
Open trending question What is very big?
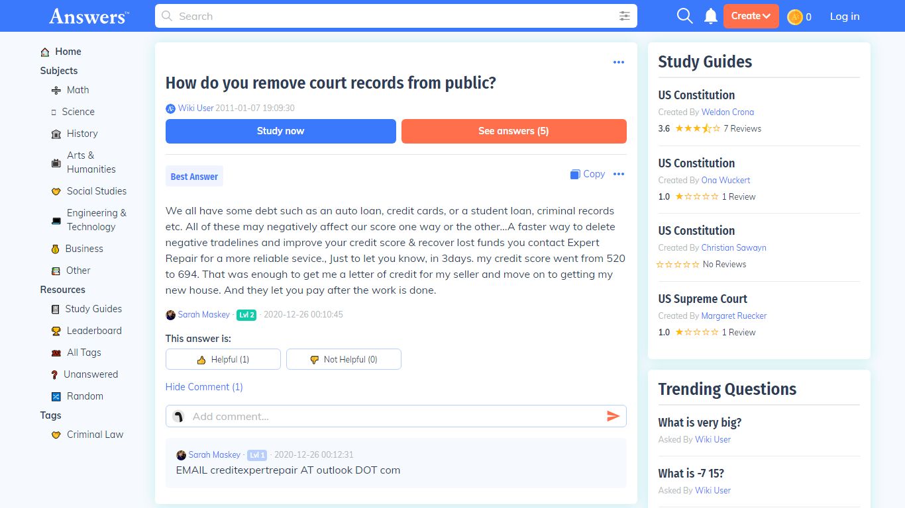700,423
